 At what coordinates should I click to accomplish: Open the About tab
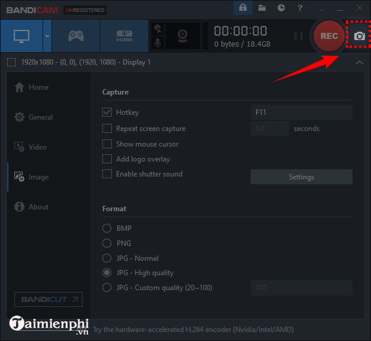[32, 206]
